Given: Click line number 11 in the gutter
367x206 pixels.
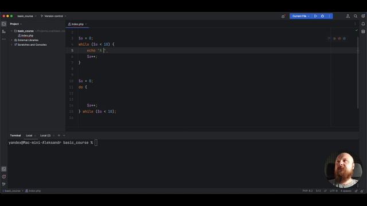Looking at the screenshot, I should click(x=71, y=87).
